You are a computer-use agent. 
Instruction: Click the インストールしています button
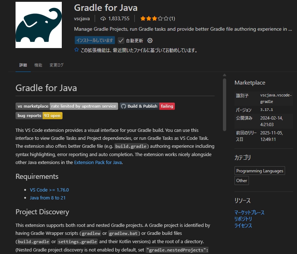coord(95,40)
